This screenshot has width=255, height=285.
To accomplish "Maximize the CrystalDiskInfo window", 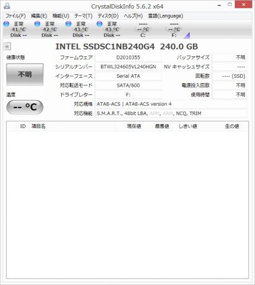I will [229, 5].
